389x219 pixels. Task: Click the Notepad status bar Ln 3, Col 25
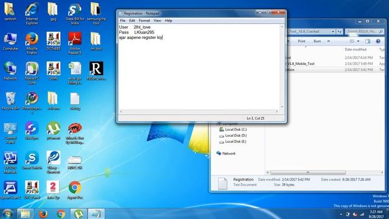tap(255, 119)
